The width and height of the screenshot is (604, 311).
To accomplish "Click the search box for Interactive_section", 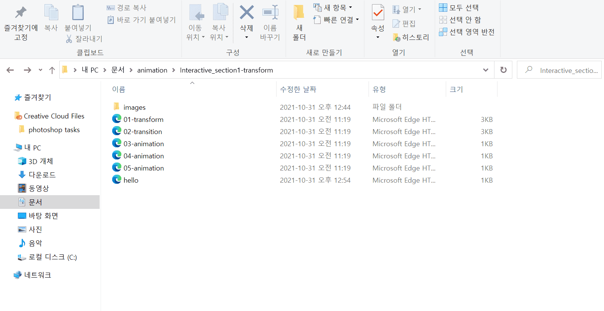I will pyautogui.click(x=559, y=70).
